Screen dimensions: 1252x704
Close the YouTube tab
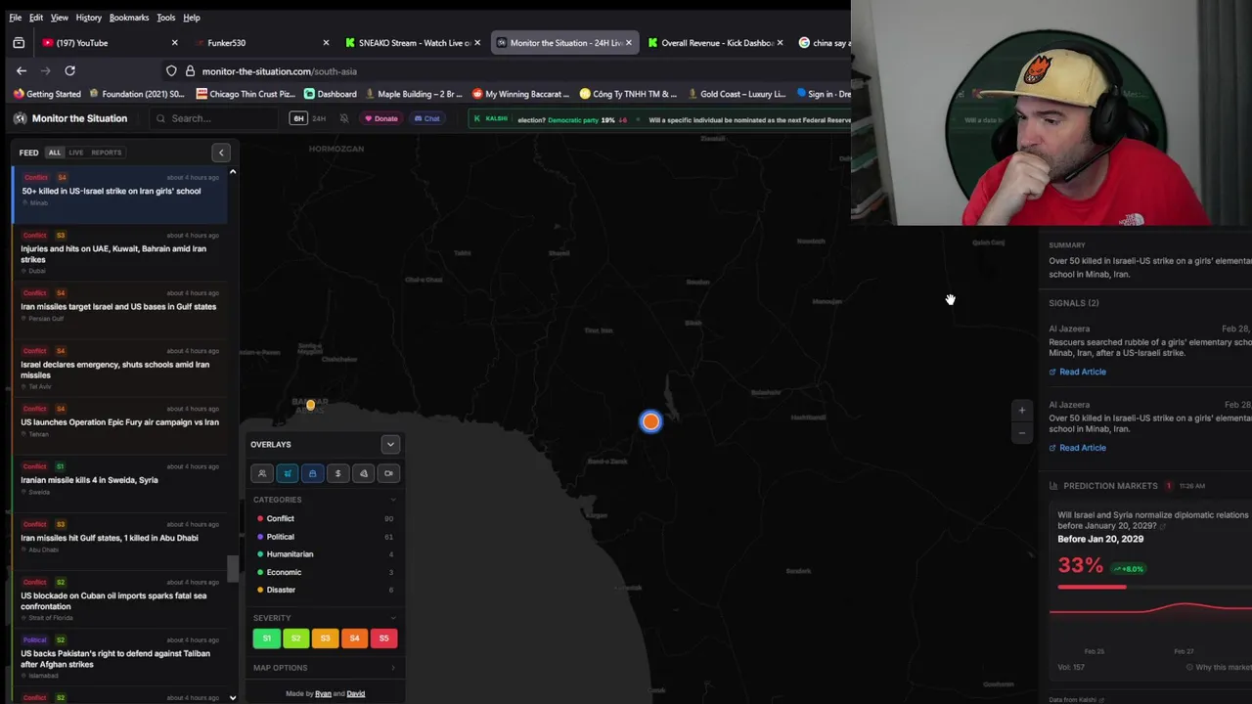(174, 43)
